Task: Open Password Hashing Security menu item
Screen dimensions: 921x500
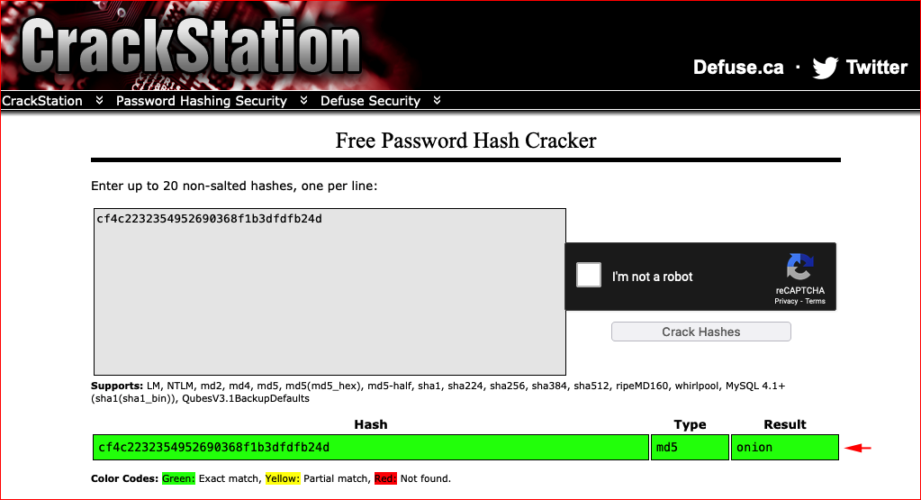Action: coord(202,101)
